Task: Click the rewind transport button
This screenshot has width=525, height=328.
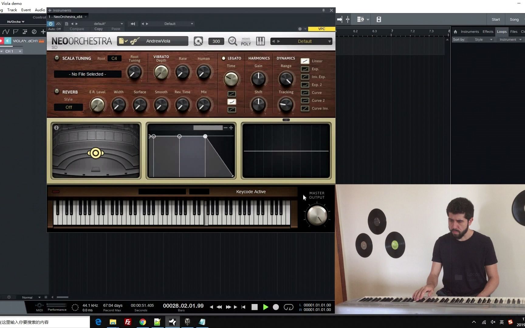Action: pyautogui.click(x=219, y=307)
